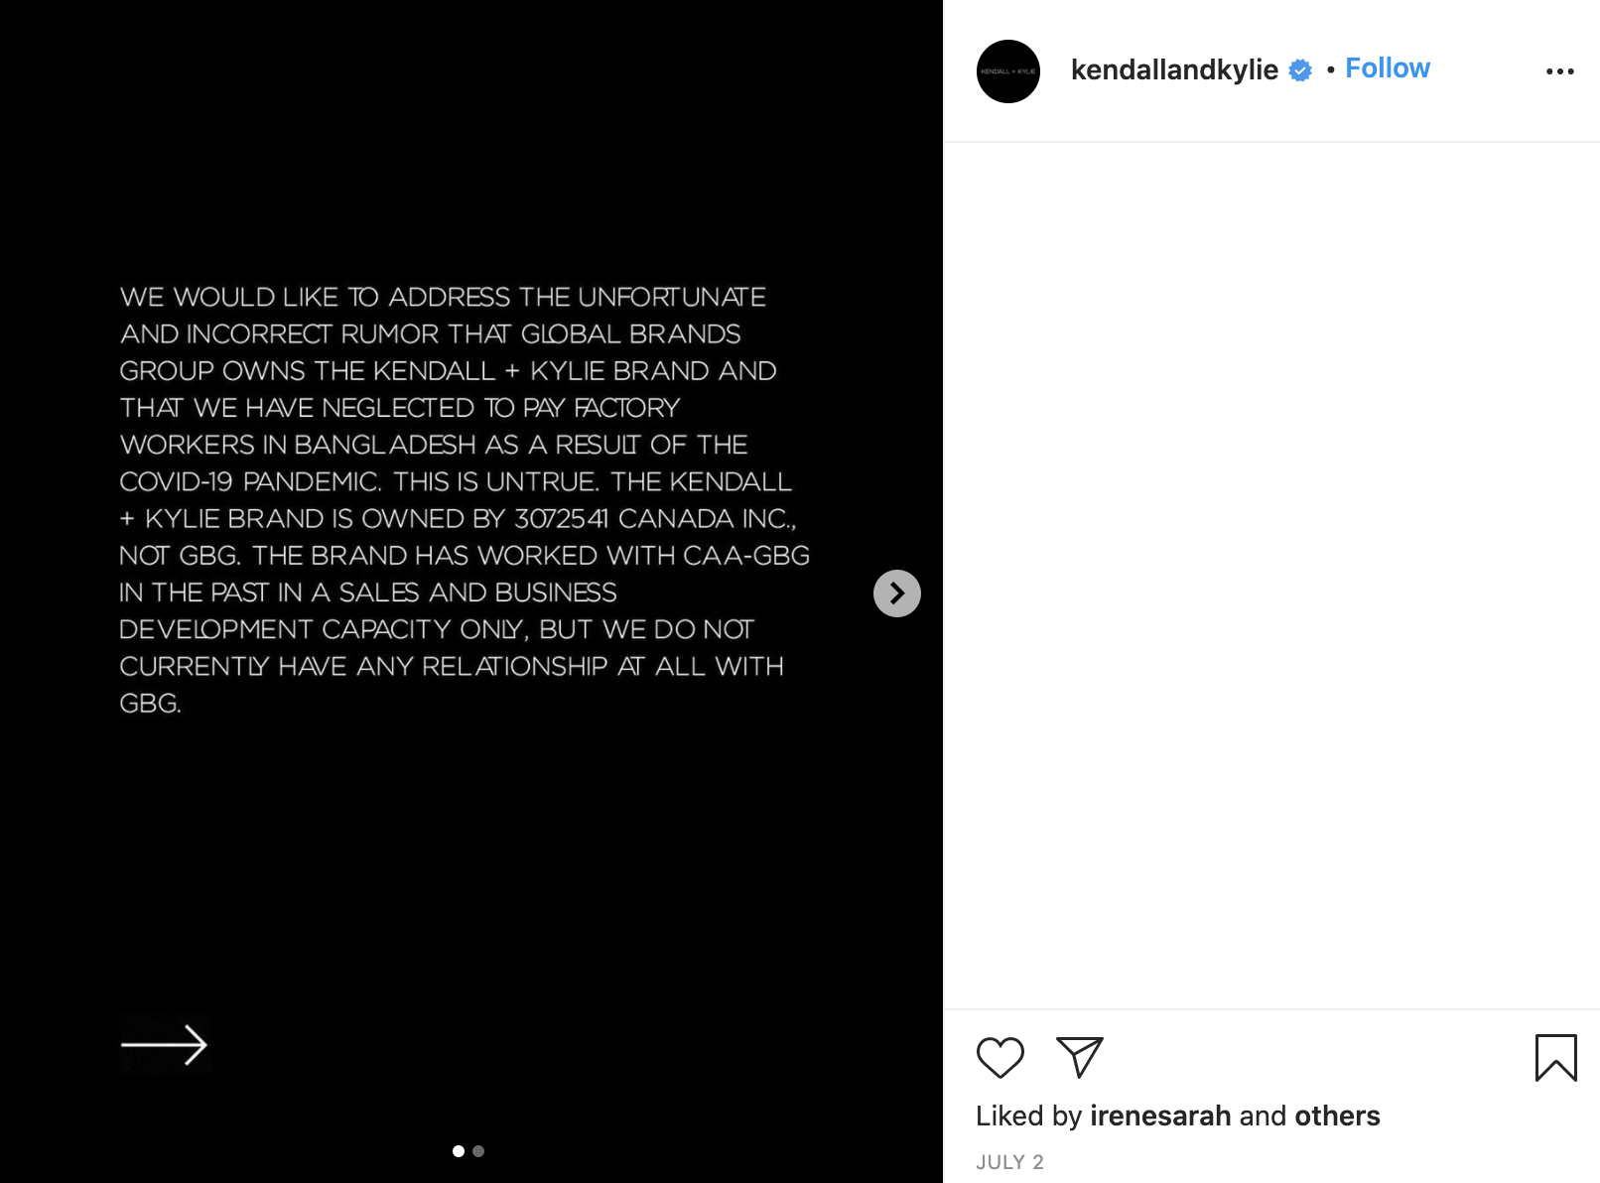Click the blue verified badge
This screenshot has width=1600, height=1183.
[1300, 70]
